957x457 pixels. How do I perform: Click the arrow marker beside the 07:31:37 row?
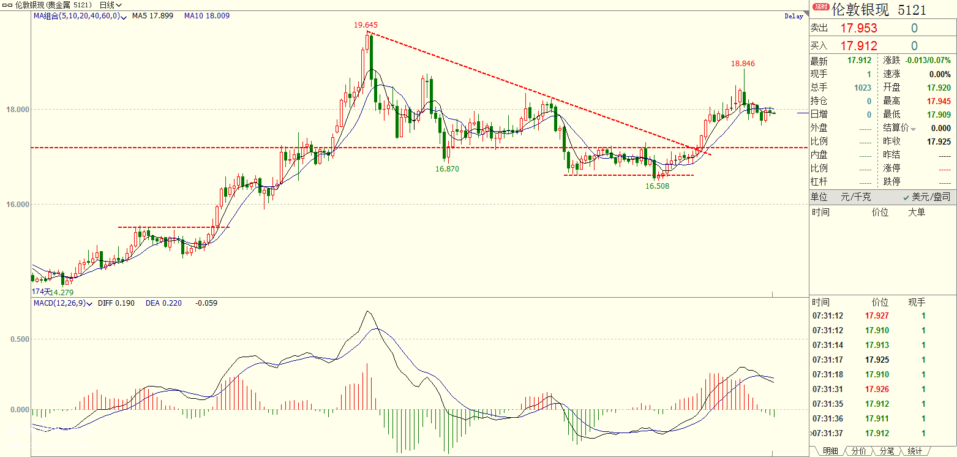[x=811, y=433]
